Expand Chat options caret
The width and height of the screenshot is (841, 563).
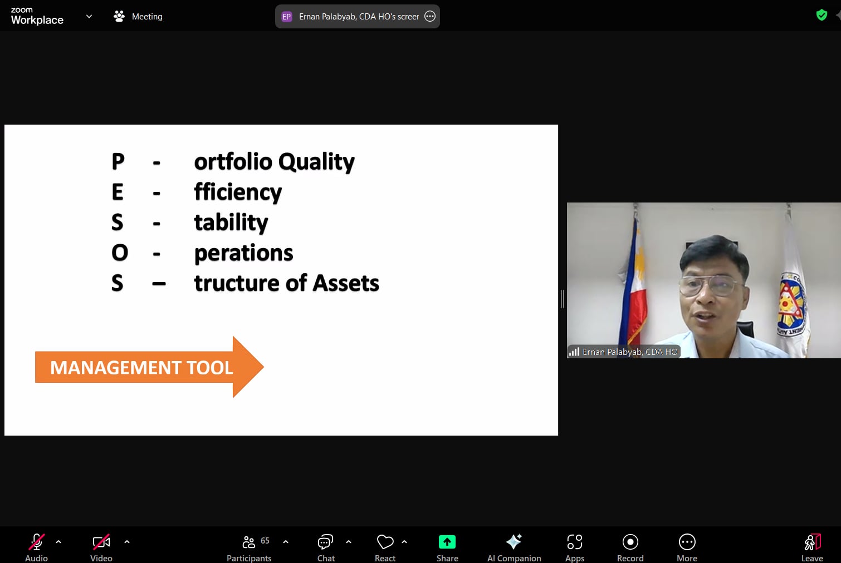[349, 541]
